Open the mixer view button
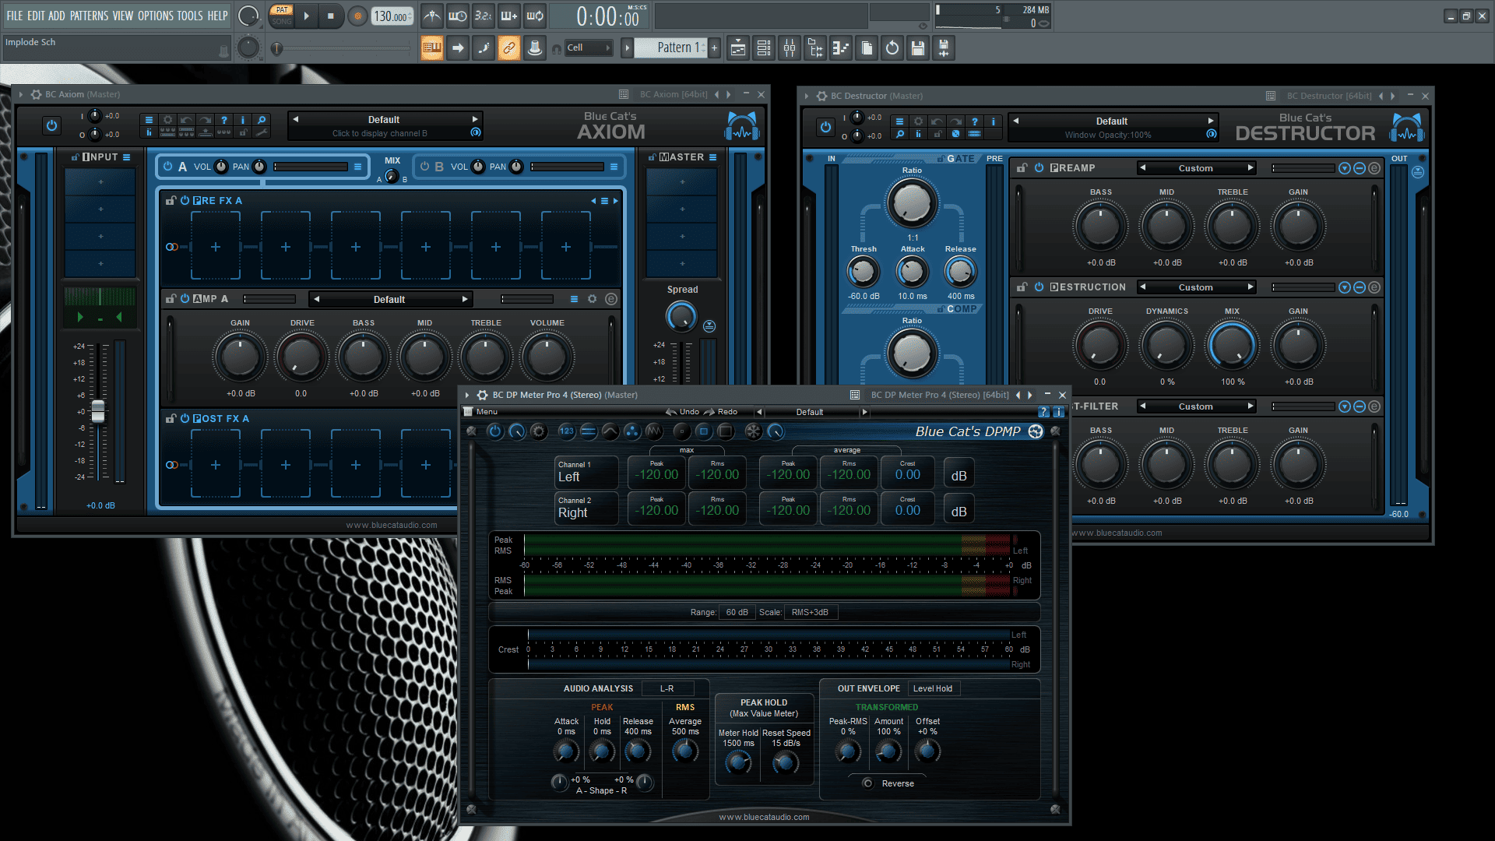Viewport: 1495px width, 841px height. click(x=790, y=48)
